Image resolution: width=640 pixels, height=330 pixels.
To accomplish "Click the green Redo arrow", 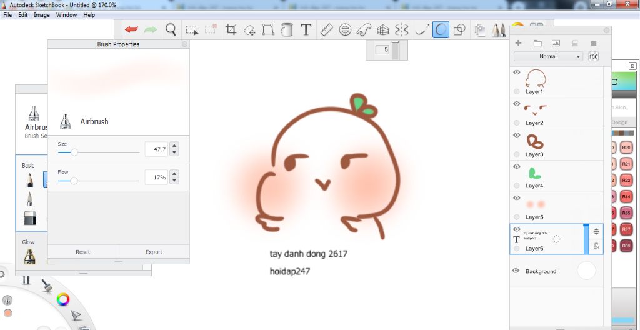I will tap(151, 30).
